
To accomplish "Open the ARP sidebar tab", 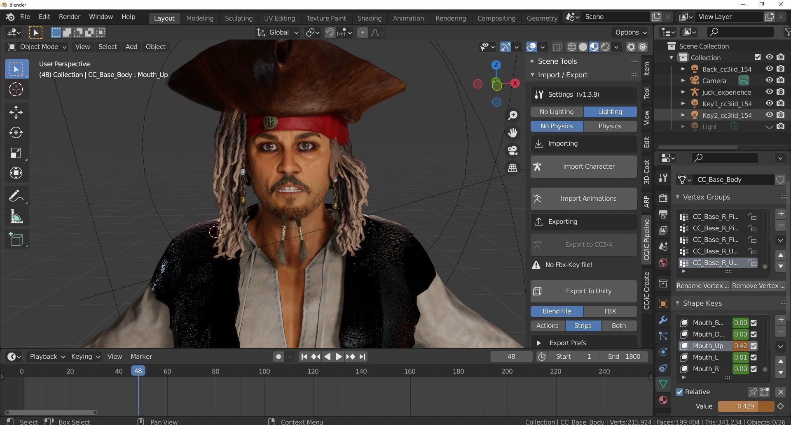I will click(x=646, y=201).
